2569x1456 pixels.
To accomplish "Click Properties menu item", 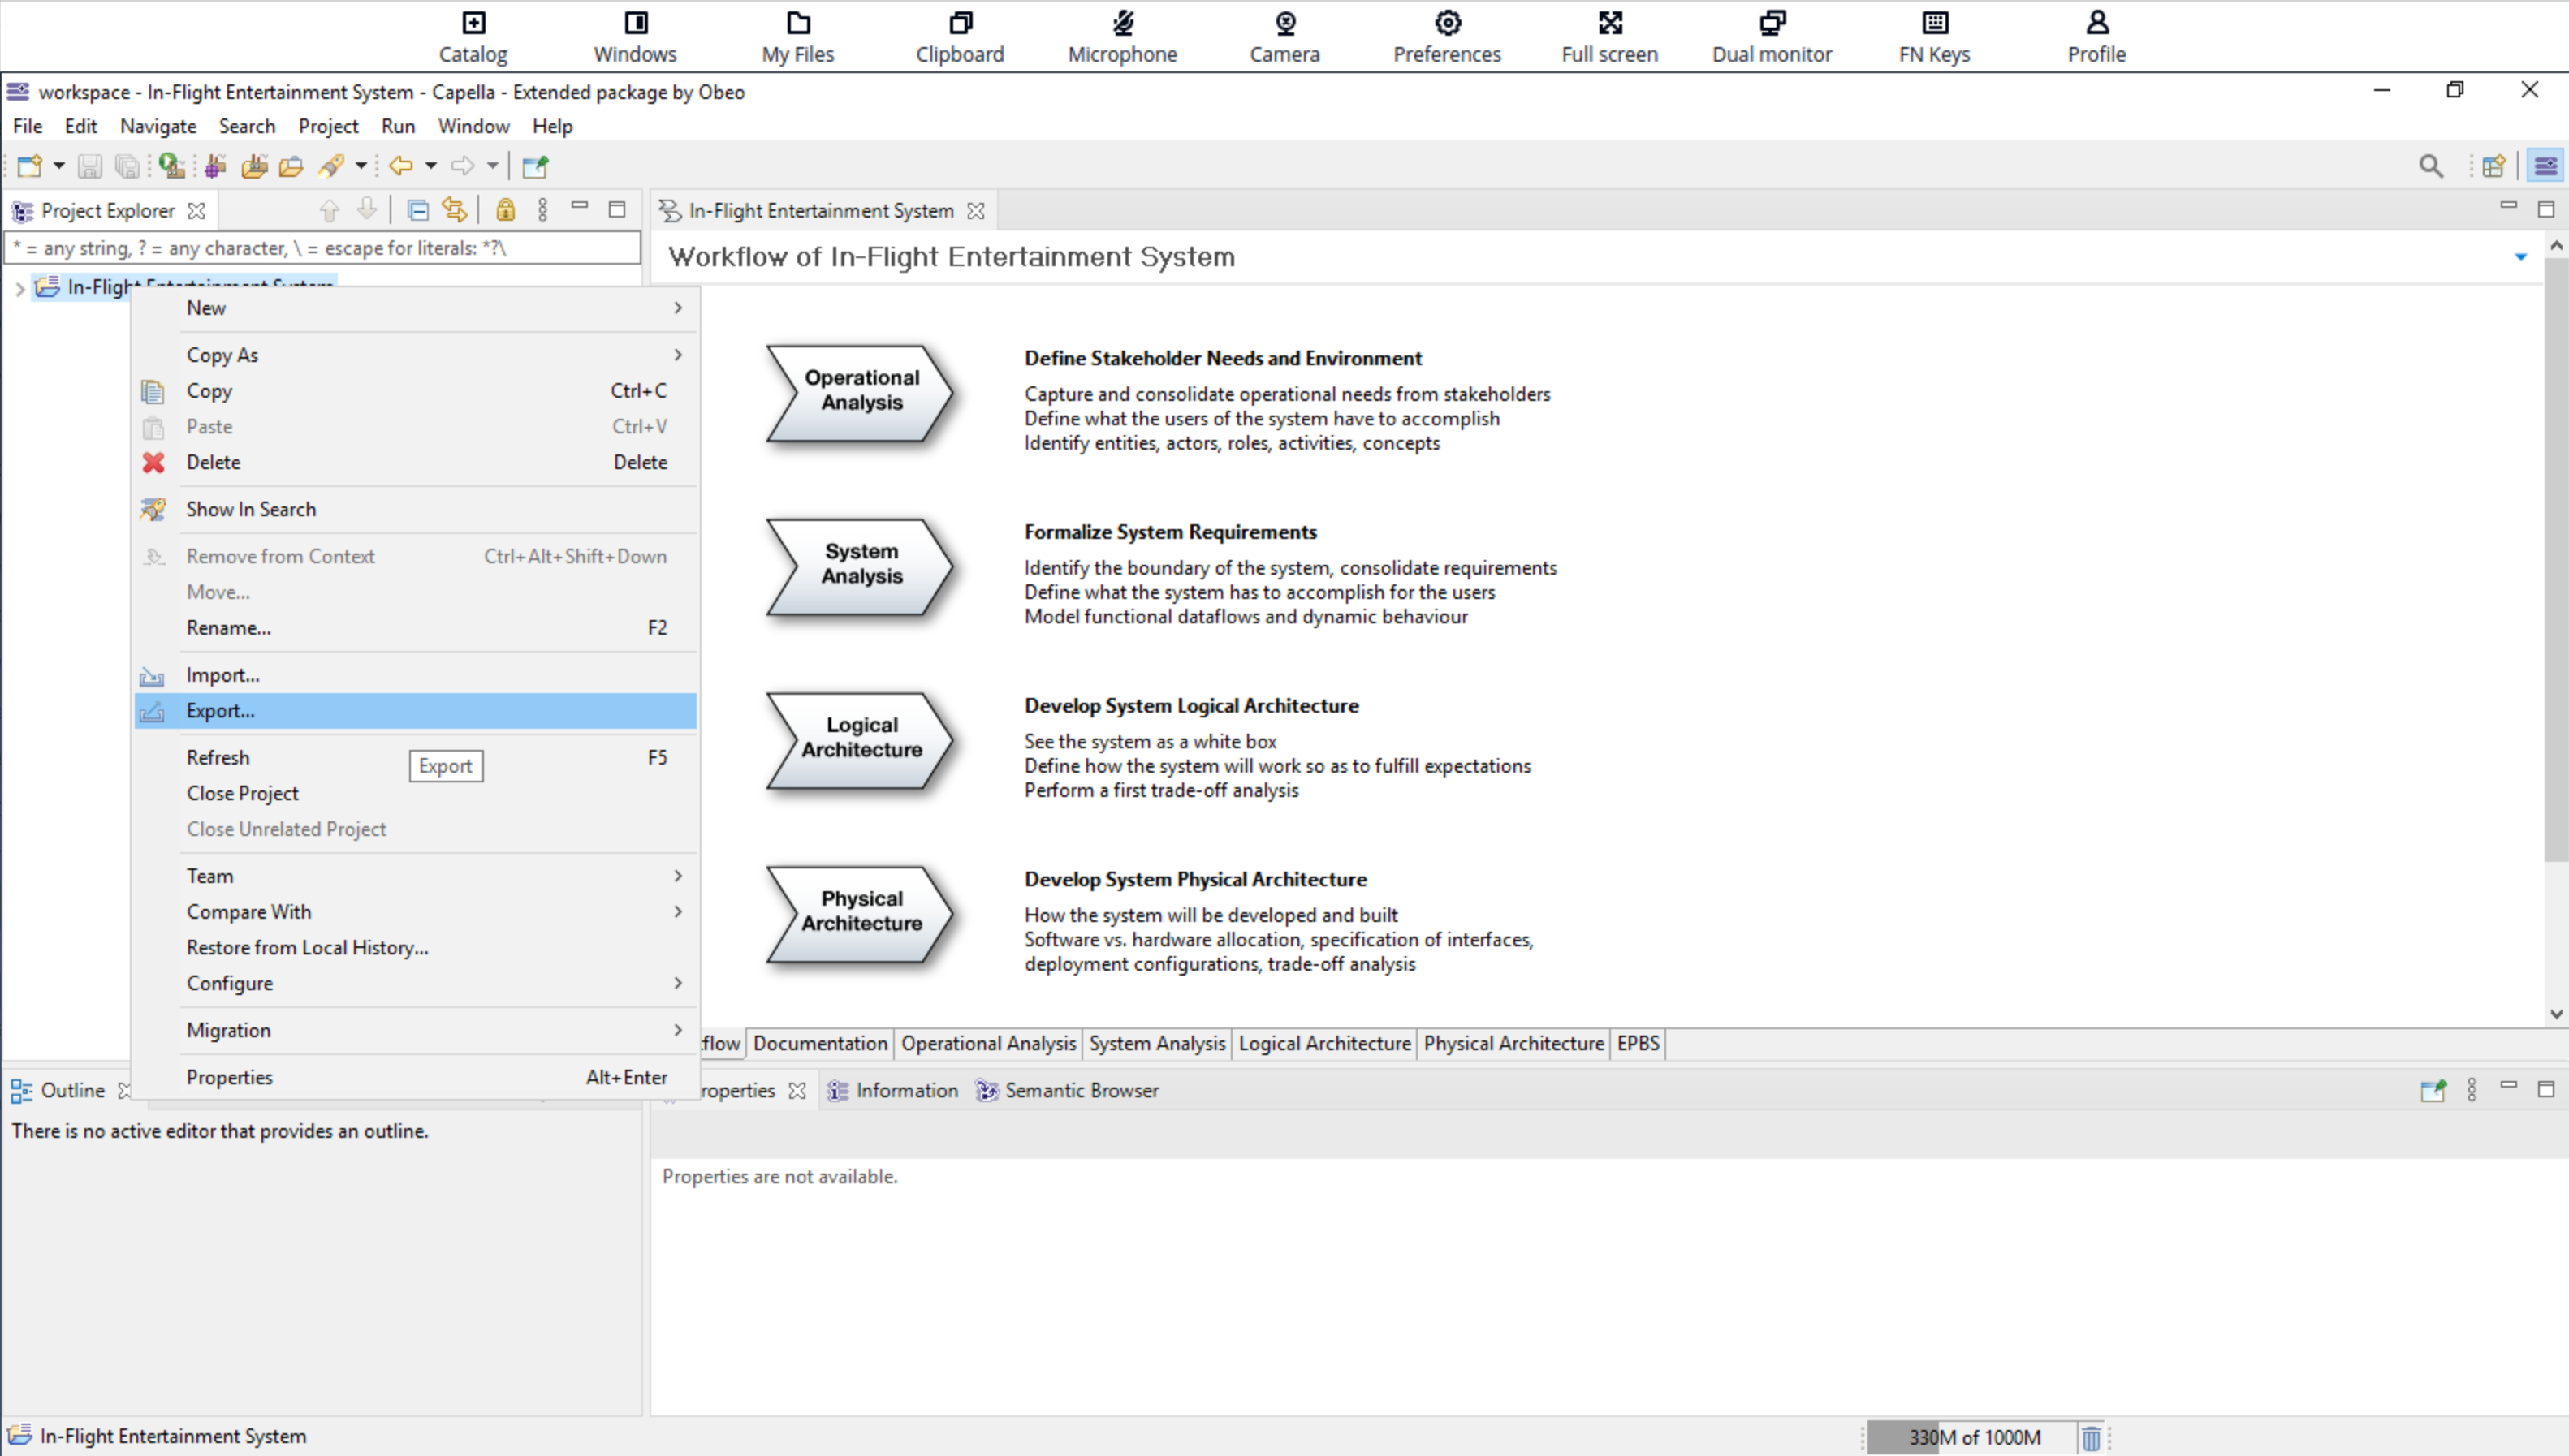I will pos(229,1075).
